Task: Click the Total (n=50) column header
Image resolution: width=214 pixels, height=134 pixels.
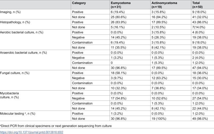Action: click(x=197, y=5)
